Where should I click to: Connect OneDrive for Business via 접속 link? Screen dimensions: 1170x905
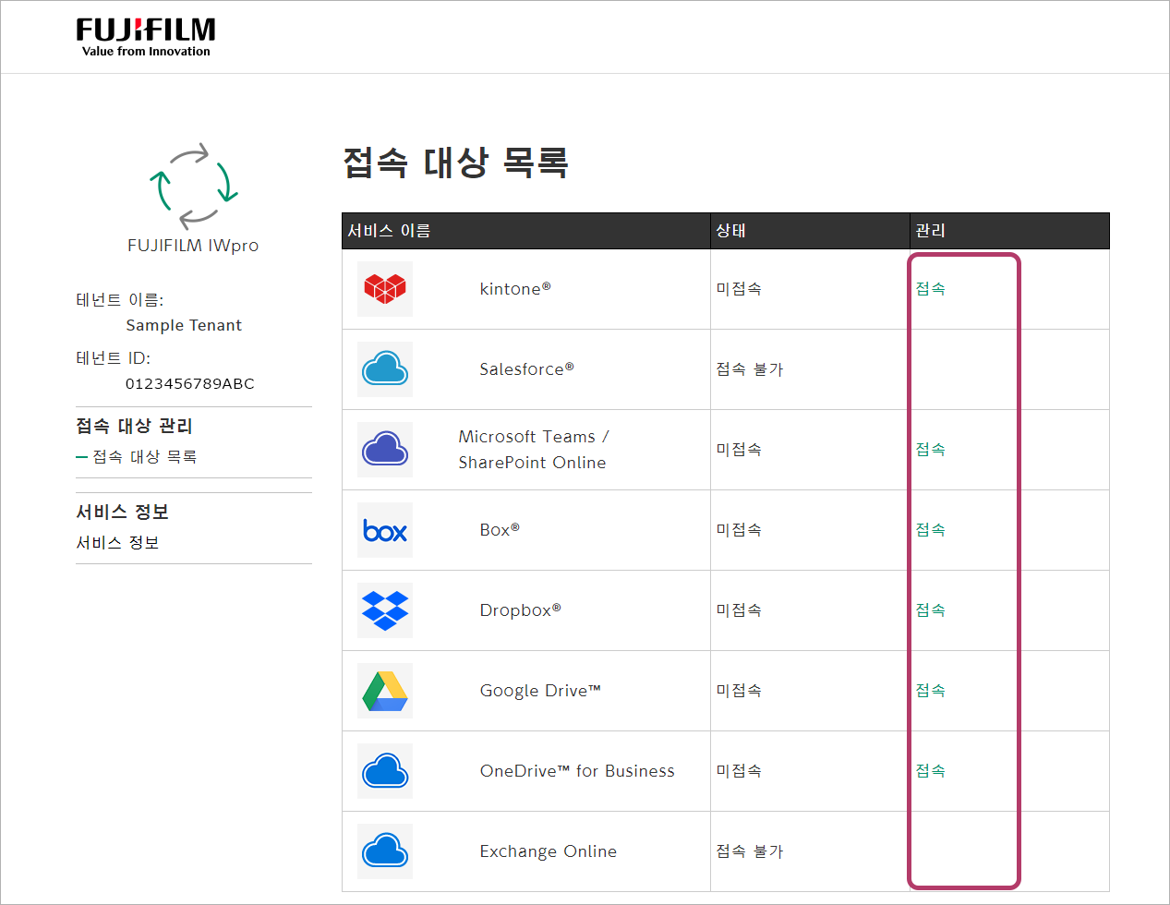tap(930, 771)
